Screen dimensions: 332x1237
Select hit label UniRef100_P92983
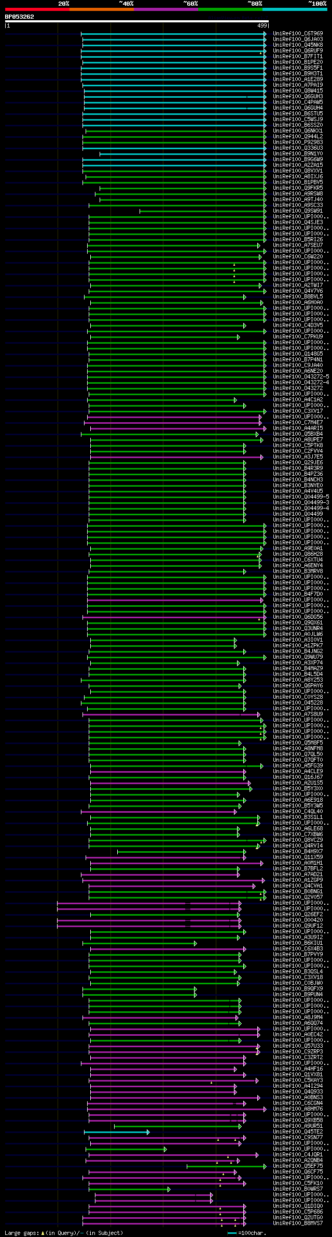pos(298,142)
